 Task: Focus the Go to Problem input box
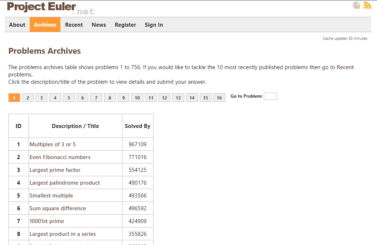(x=270, y=96)
